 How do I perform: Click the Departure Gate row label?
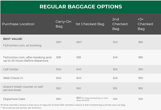pyautogui.click(x=14, y=99)
